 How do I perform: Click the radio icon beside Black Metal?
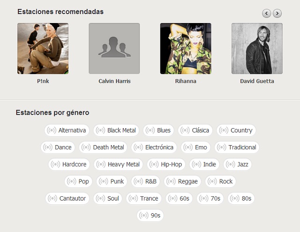tap(100, 131)
